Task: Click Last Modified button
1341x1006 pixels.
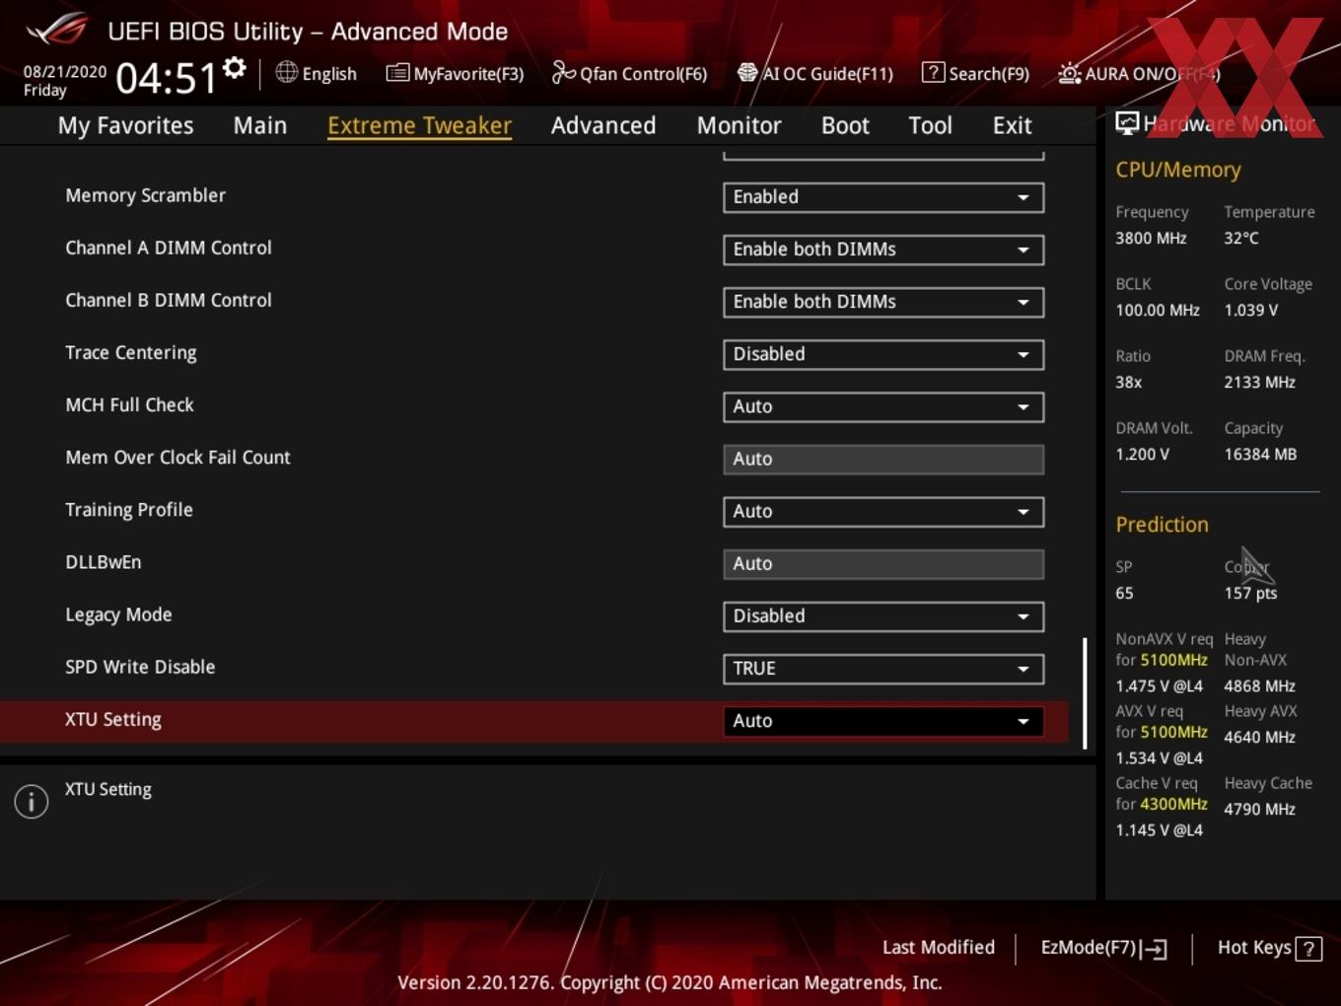Action: [x=939, y=947]
